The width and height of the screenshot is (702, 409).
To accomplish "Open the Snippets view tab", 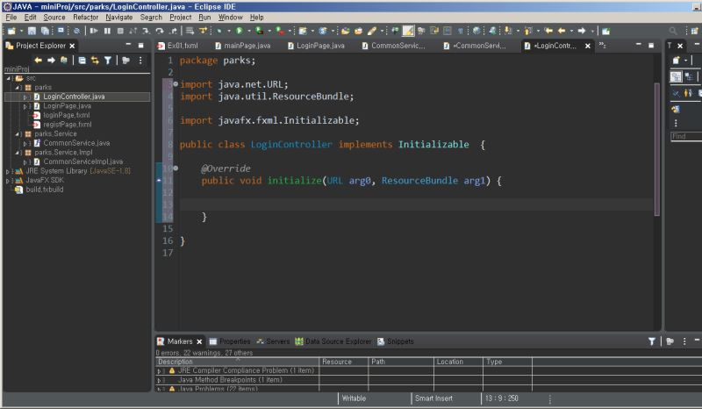I will 396,341.
